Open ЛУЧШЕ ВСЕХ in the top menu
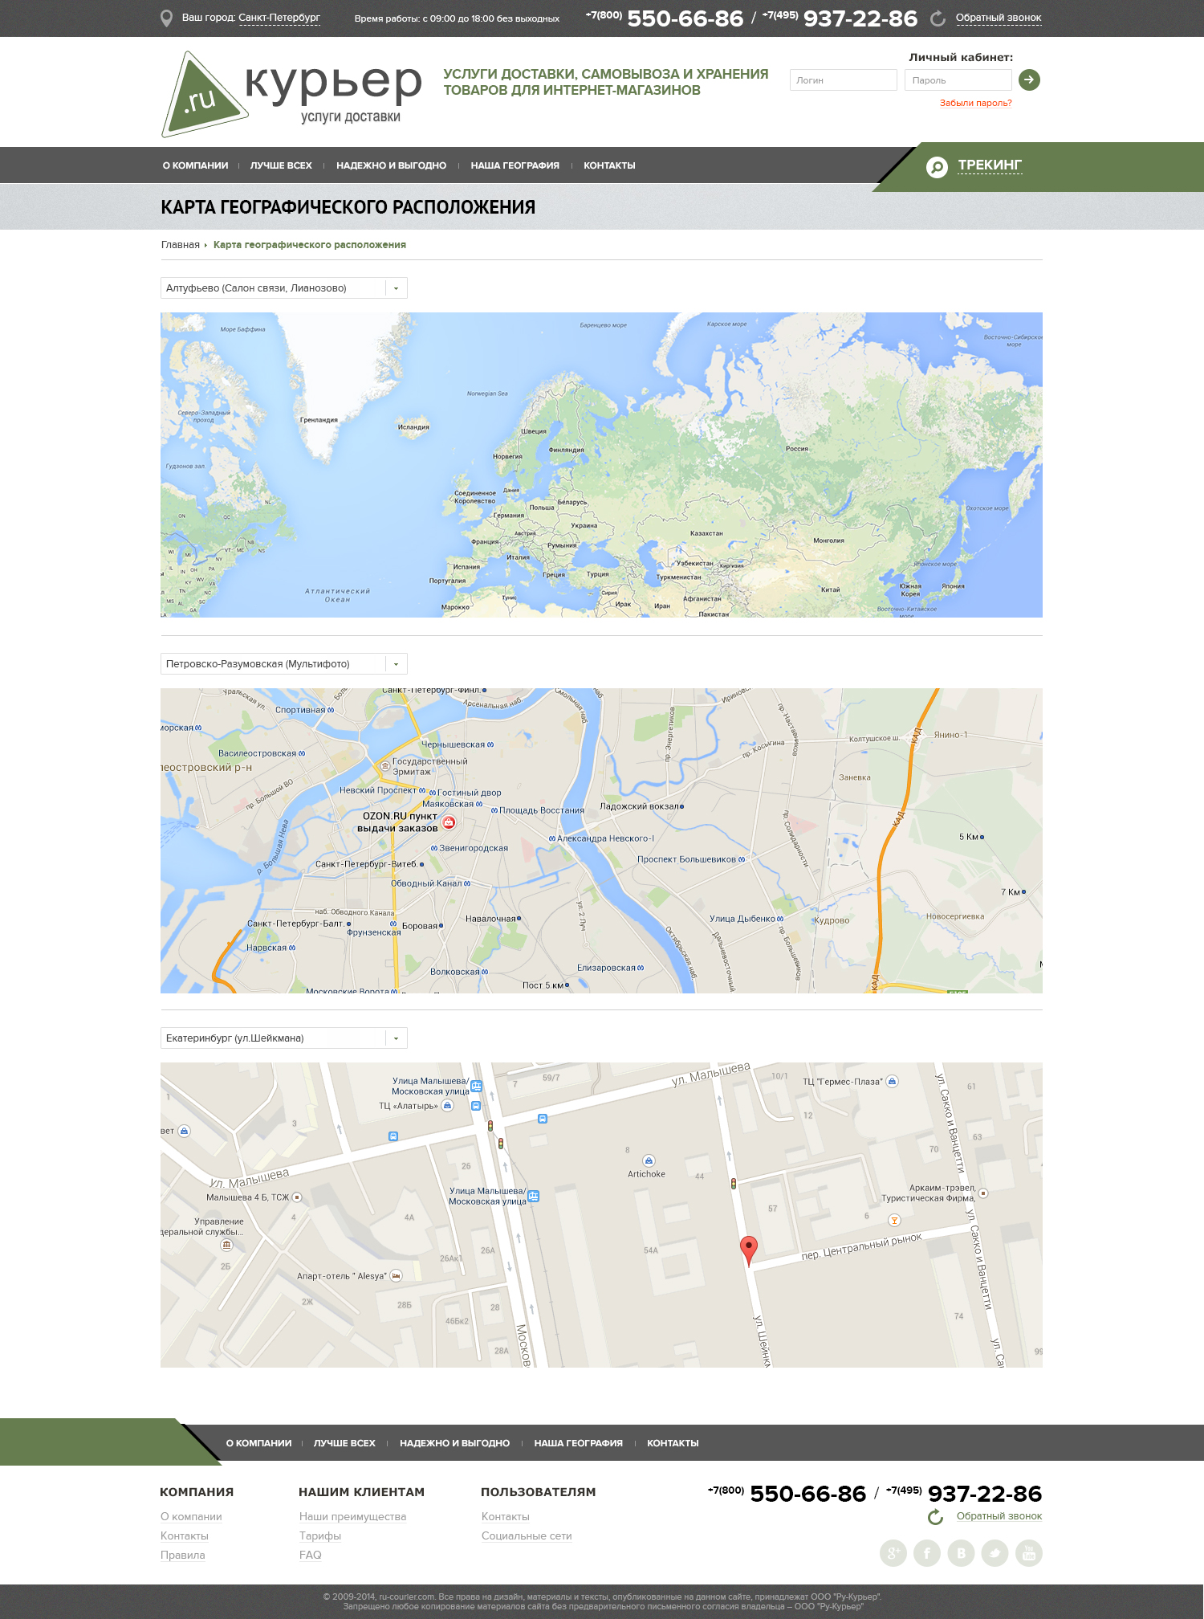Screen dimensions: 1204x1619 tap(281, 165)
